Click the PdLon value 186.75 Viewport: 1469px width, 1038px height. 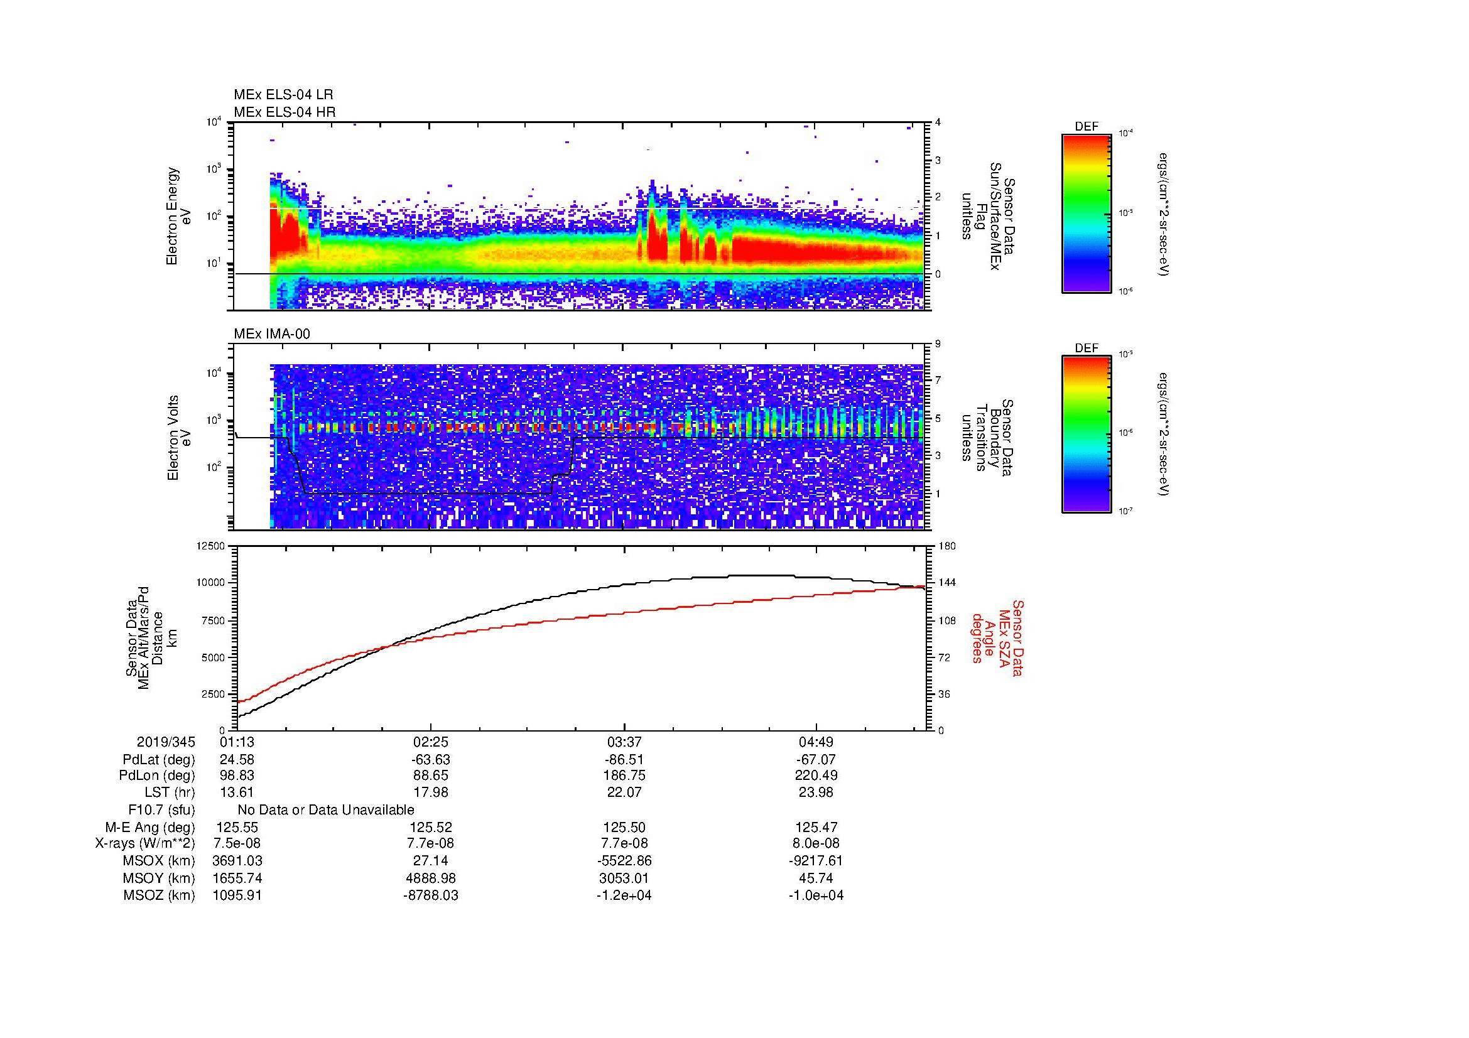tap(624, 775)
